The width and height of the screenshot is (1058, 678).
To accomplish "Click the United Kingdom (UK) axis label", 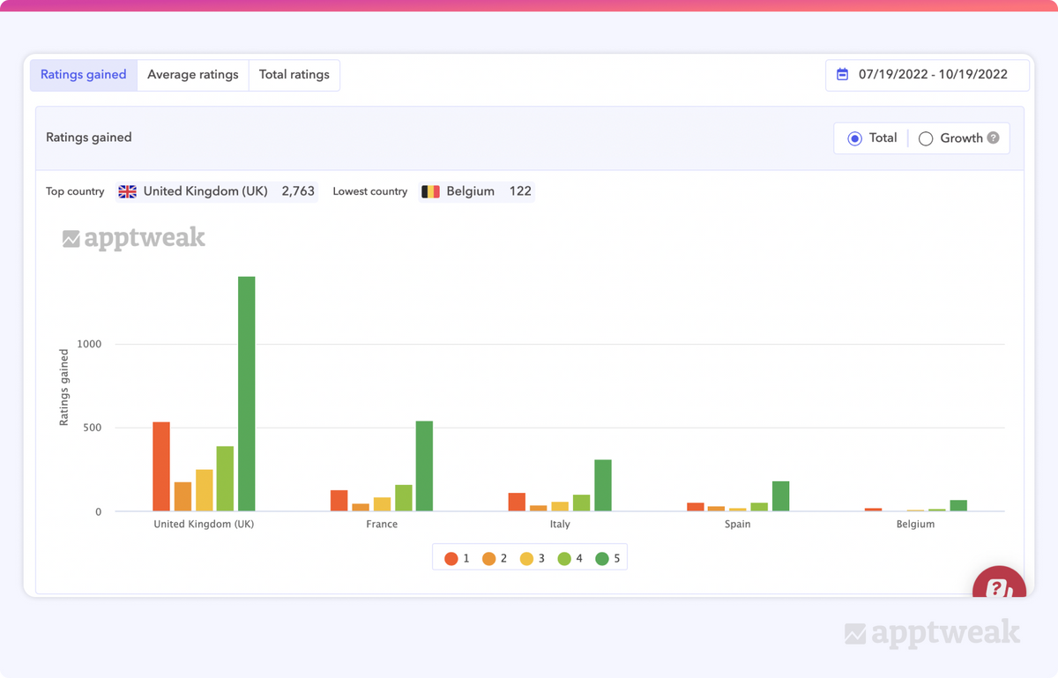I will (204, 524).
